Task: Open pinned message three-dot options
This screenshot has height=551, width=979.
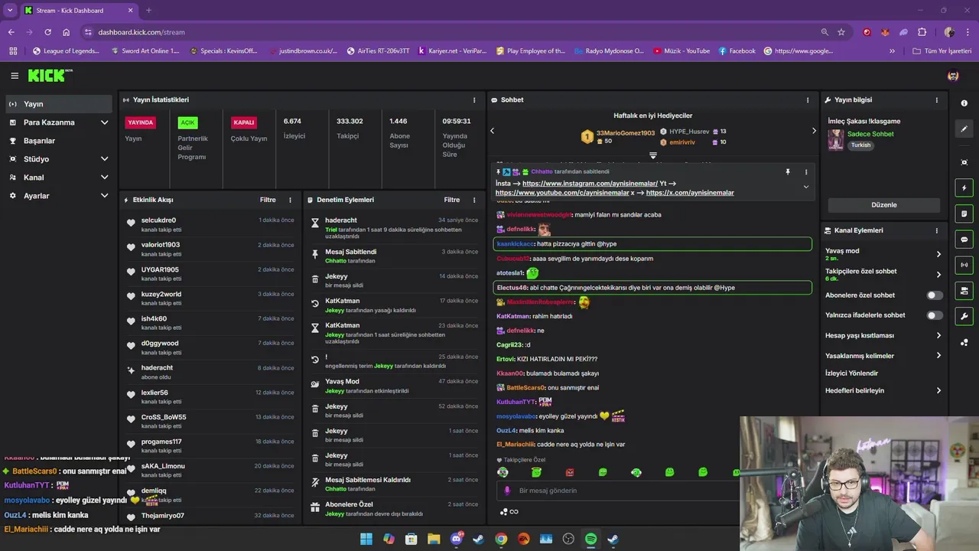Action: 805,172
